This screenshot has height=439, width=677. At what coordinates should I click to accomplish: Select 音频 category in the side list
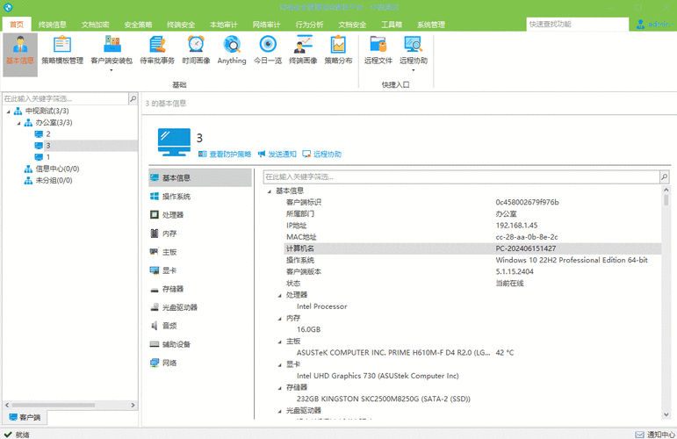point(200,326)
